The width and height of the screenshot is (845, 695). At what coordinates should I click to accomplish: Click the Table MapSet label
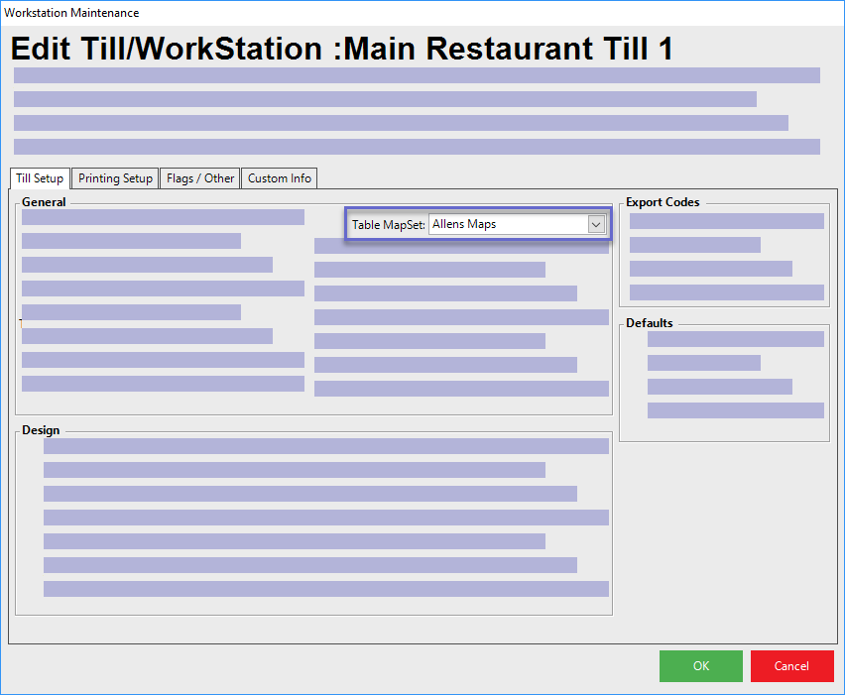pyautogui.click(x=389, y=225)
